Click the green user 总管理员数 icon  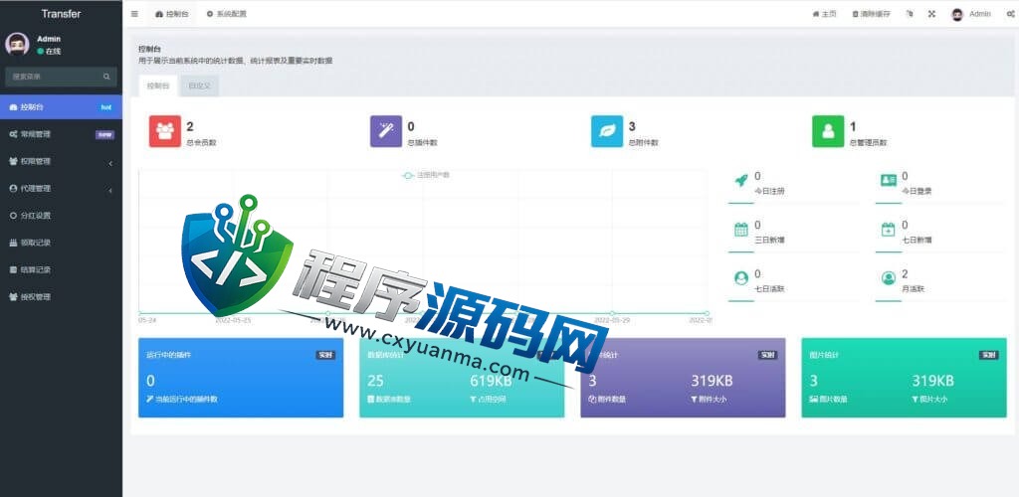point(828,131)
